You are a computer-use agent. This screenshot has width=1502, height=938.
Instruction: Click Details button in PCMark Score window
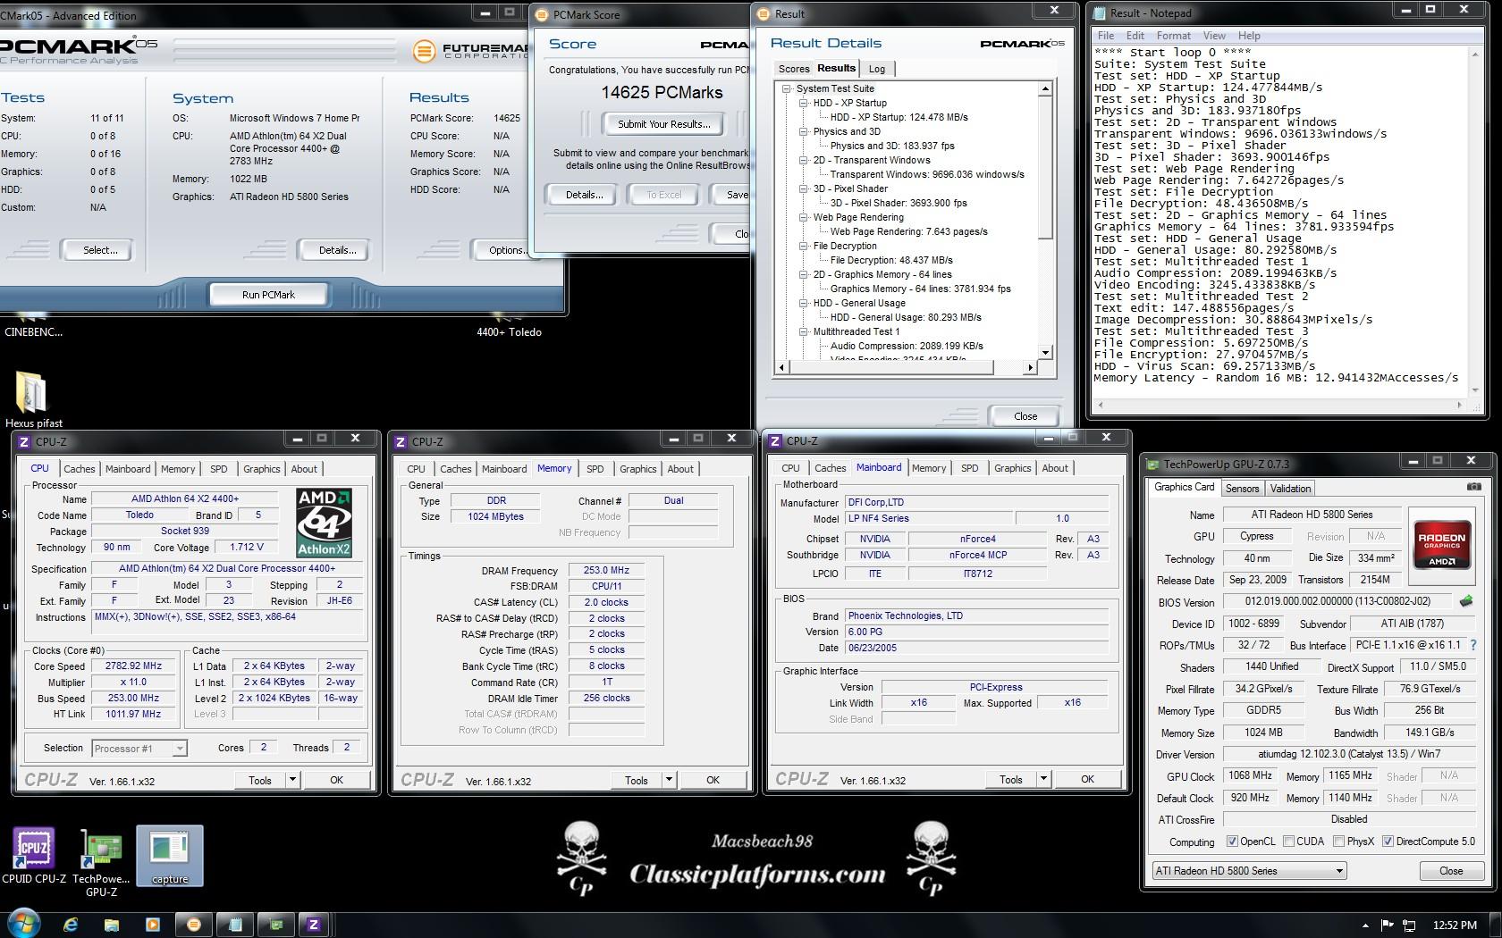click(x=584, y=195)
